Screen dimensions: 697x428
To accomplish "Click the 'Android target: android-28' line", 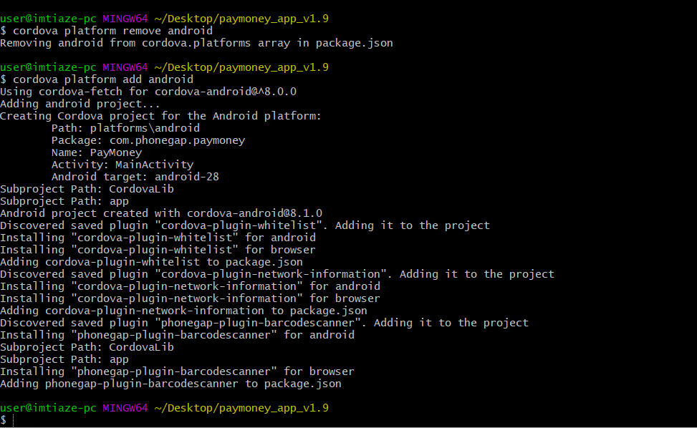I will (x=135, y=177).
